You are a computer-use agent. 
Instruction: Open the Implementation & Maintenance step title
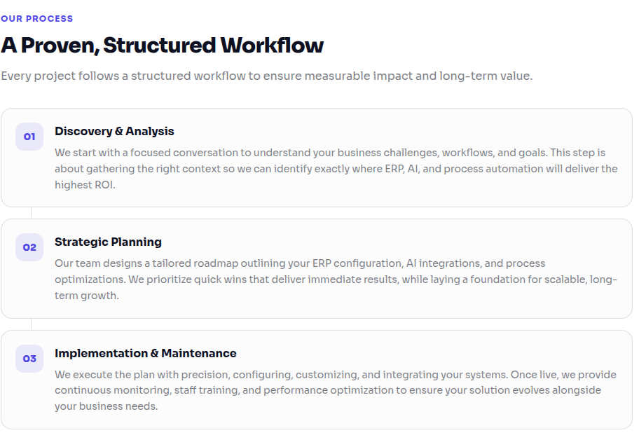pos(146,353)
